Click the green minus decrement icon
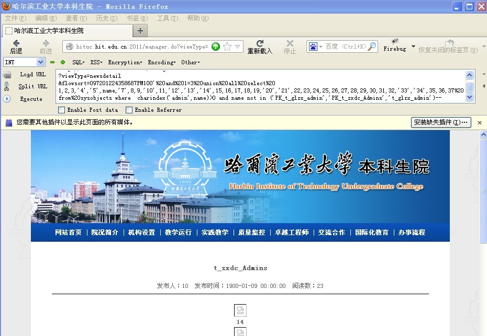The image size is (487, 336). [52, 62]
